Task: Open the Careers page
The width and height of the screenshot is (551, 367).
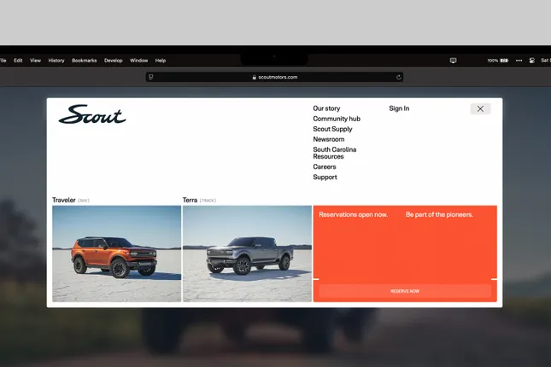Action: 325,166
